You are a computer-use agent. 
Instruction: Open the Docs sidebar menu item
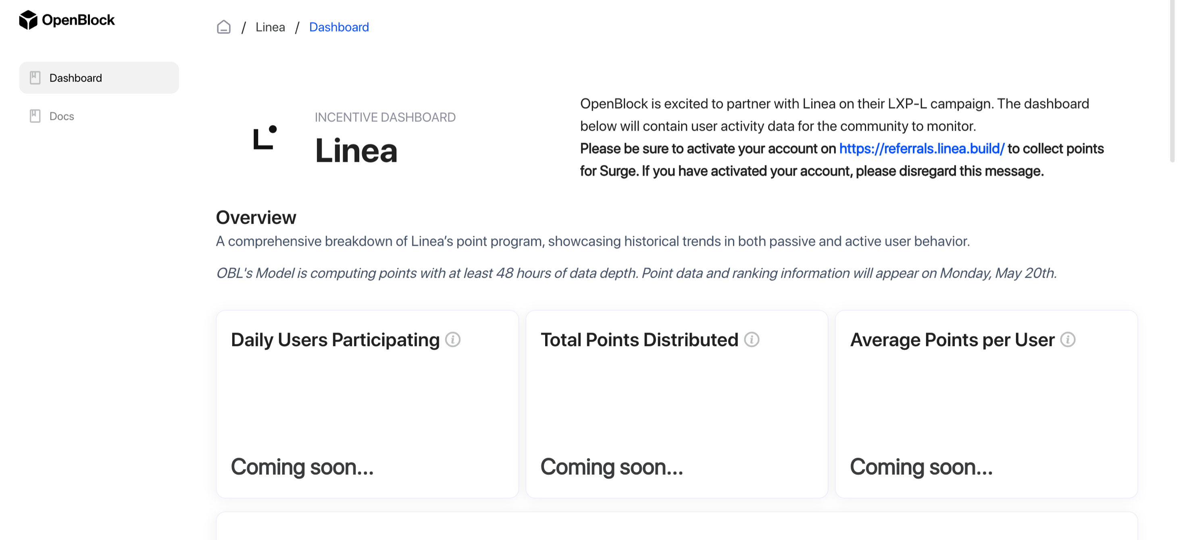tap(62, 116)
